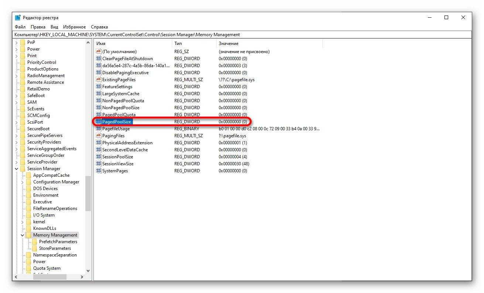This screenshot has width=484, height=293.
Task: Click the string icon beside ExistingPageFiles
Action: pos(98,80)
